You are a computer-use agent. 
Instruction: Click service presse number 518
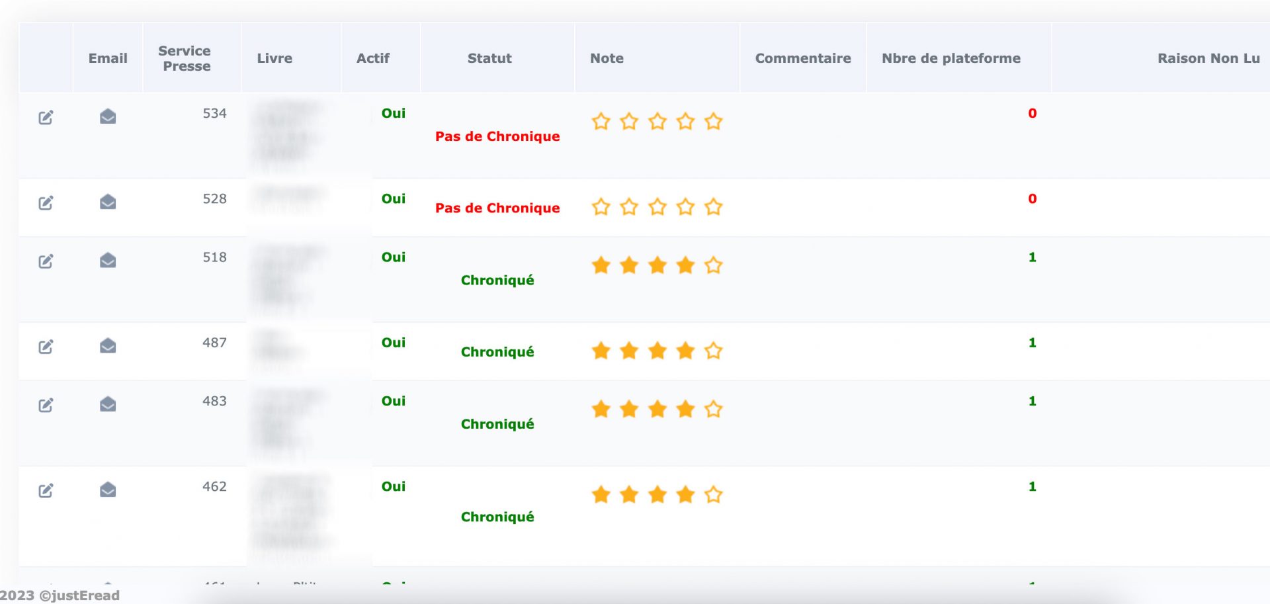pyautogui.click(x=214, y=257)
